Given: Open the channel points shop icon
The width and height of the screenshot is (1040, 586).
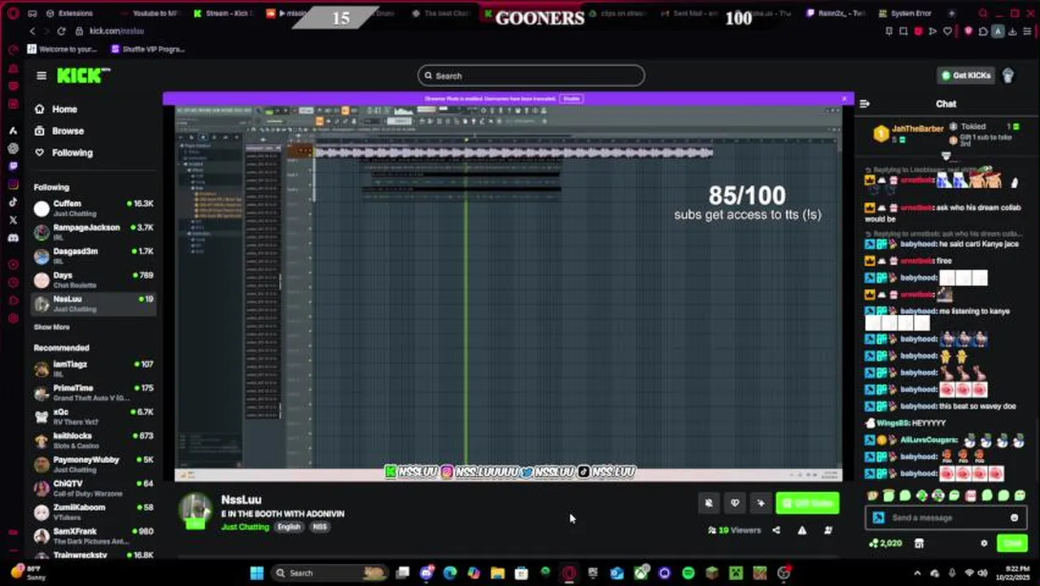Looking at the screenshot, I should (x=919, y=543).
